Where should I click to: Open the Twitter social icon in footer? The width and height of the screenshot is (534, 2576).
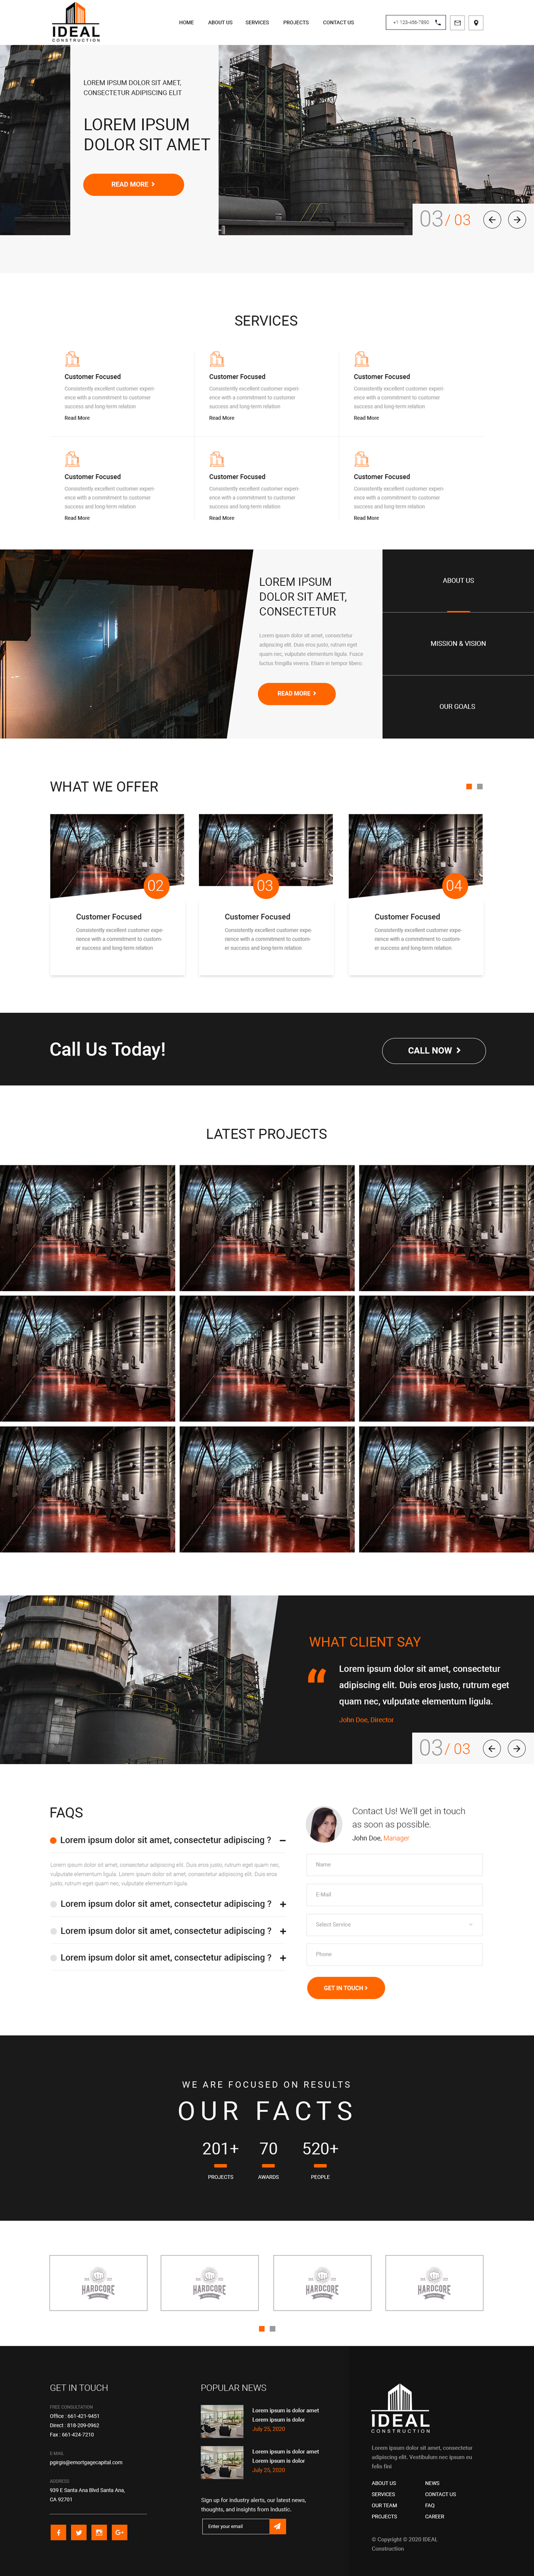(x=78, y=2533)
